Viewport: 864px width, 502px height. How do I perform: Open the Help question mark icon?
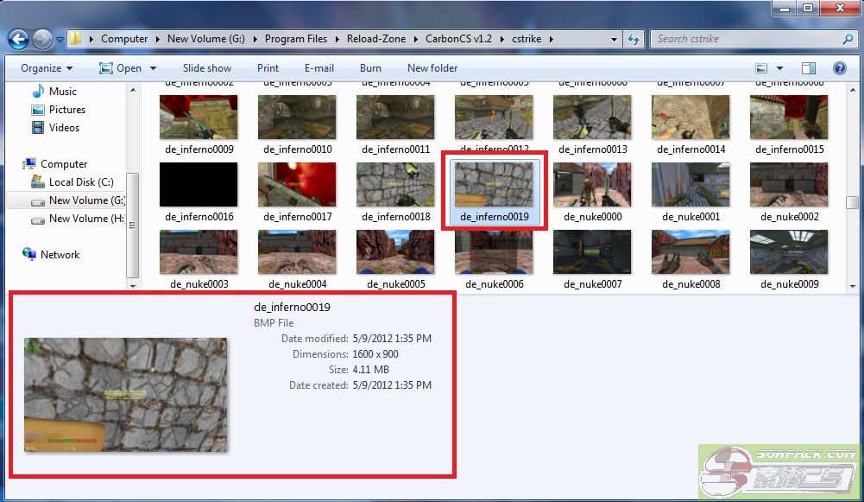click(x=839, y=68)
